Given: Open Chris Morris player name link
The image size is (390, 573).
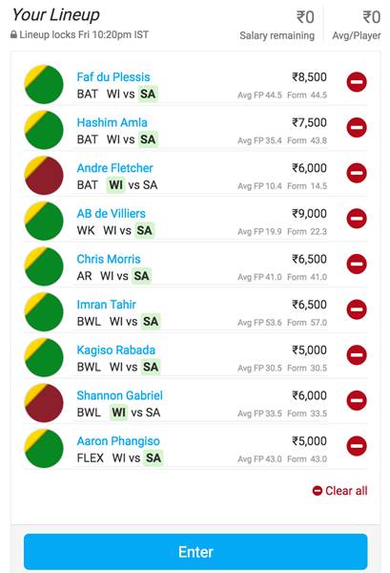Looking at the screenshot, I should tap(109, 259).
